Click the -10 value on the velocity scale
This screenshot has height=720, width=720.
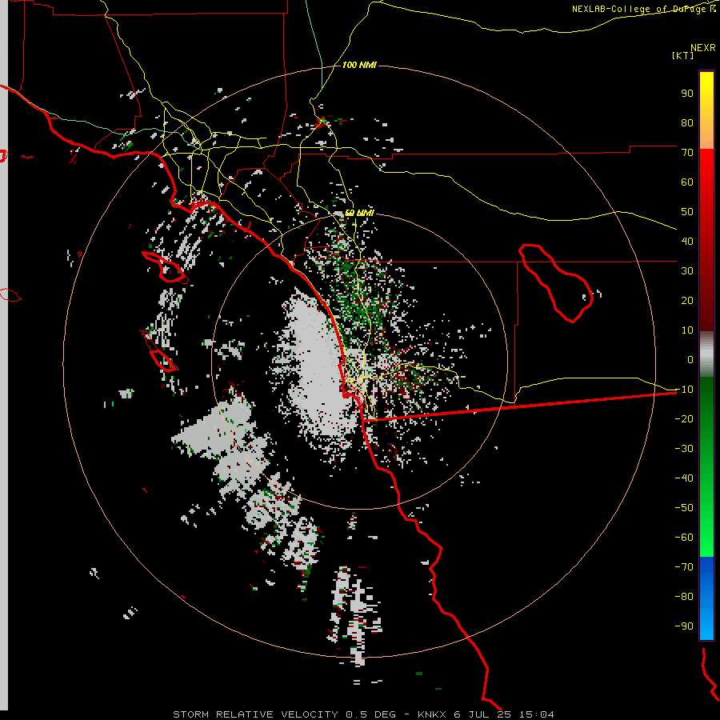684,390
